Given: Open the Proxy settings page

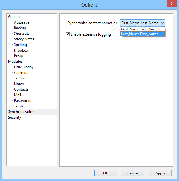Looking at the screenshot, I should tap(18, 56).
